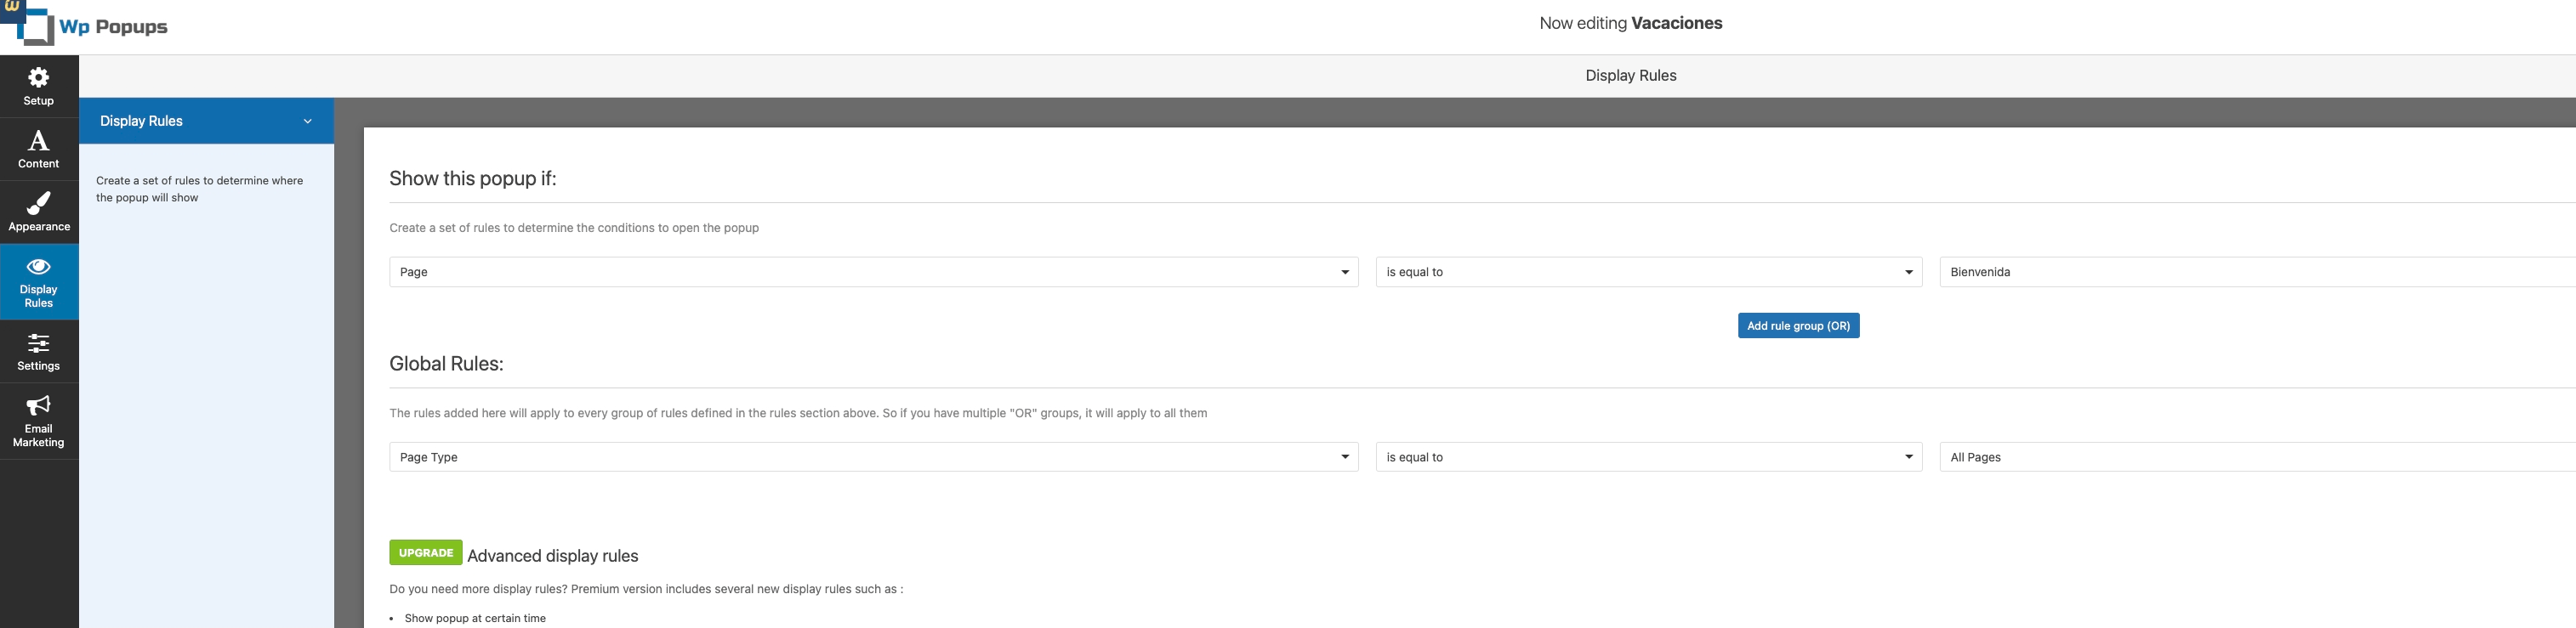
Task: Open the Settings sliders section
Action: click(x=39, y=351)
